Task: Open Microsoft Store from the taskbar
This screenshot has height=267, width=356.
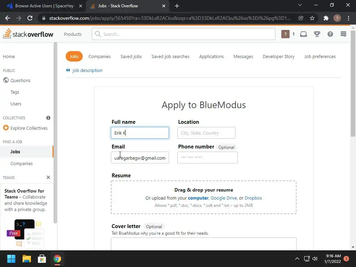Action: click(x=42, y=259)
